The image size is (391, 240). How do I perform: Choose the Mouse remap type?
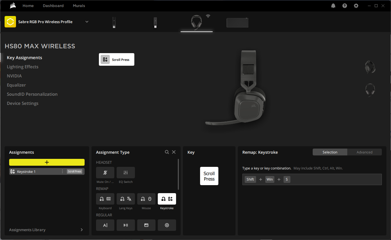point(146,199)
